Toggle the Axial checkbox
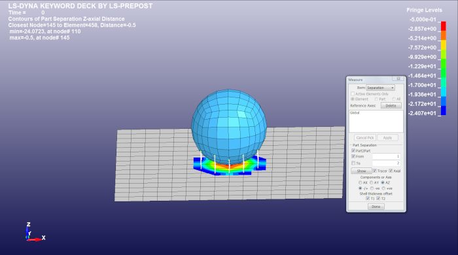 391,171
